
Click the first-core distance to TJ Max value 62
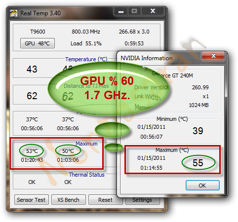click(x=32, y=96)
